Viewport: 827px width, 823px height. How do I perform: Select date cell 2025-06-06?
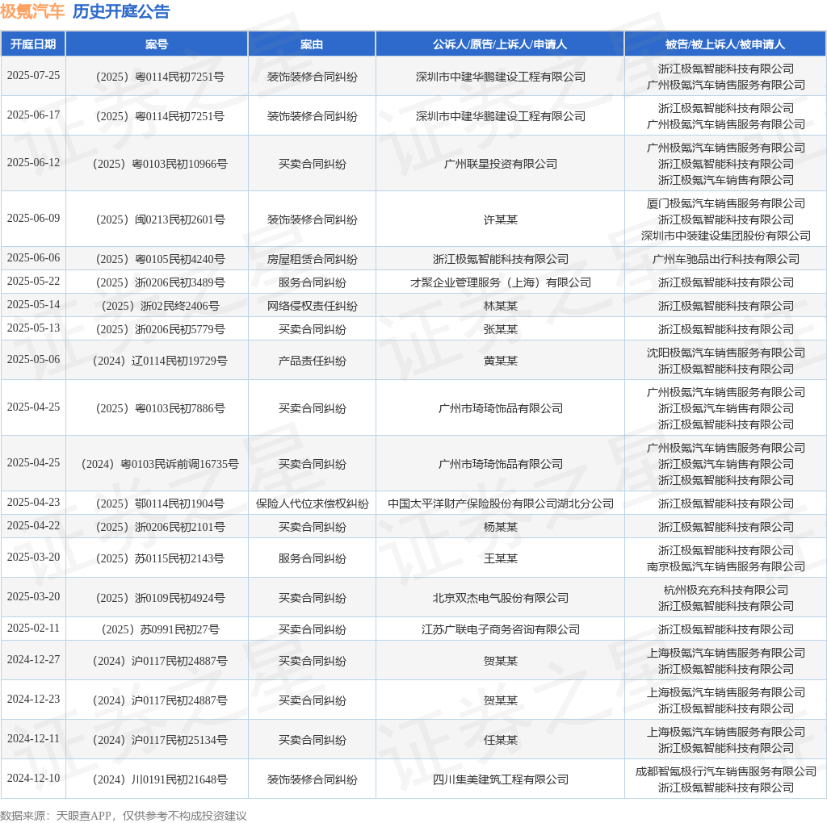tap(33, 257)
